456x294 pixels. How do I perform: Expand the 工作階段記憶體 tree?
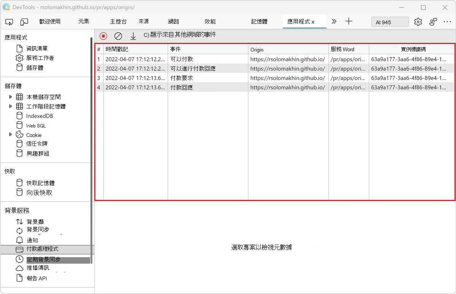point(11,106)
